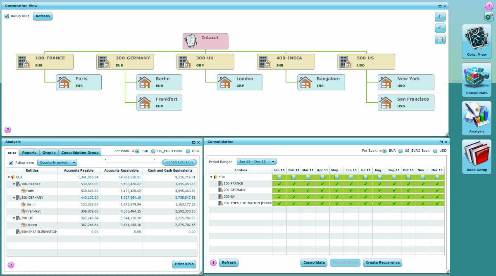Select the San Francisco location node
Viewport: 496px width, 276px height.
tap(406, 102)
